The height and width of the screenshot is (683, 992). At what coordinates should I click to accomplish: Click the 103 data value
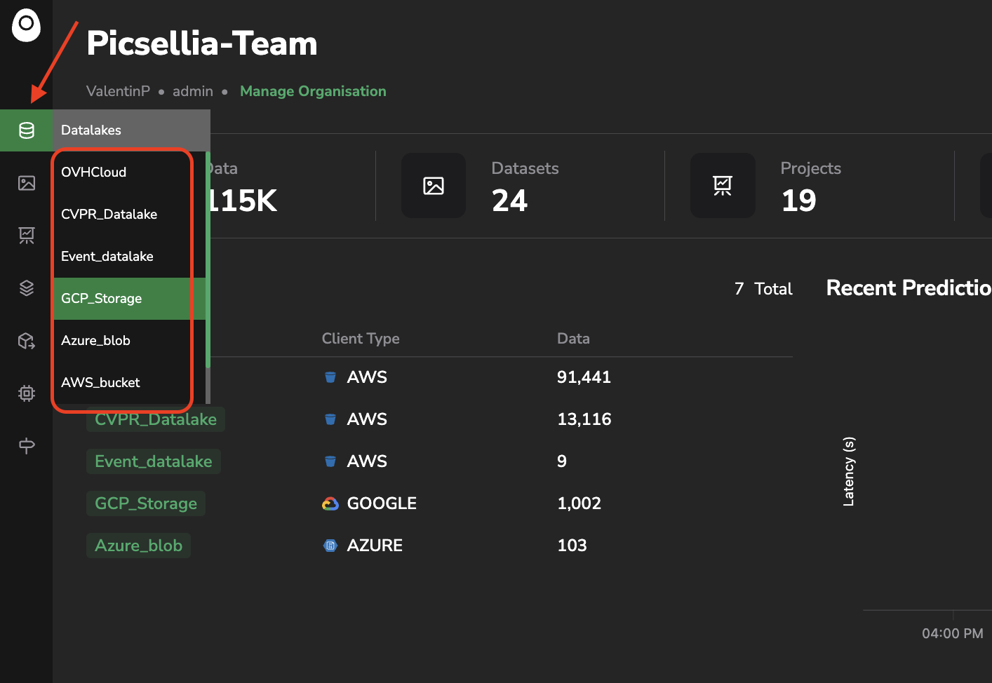(572, 546)
